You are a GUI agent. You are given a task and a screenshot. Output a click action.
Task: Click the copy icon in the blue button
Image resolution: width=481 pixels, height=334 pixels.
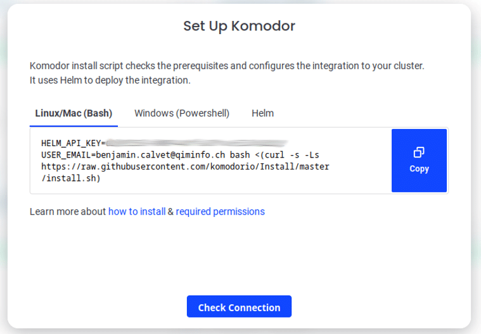419,152
